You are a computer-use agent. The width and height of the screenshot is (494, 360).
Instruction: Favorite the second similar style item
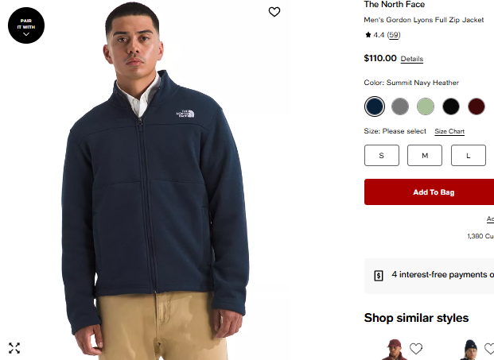click(x=490, y=348)
